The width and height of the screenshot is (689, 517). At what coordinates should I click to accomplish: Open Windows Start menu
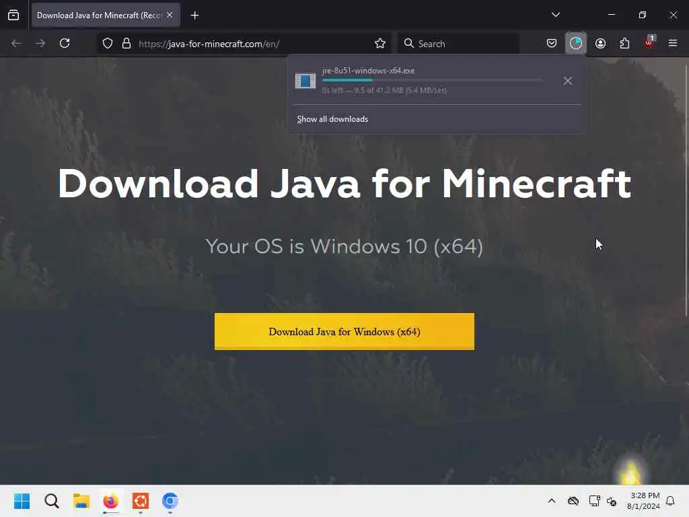coord(22,501)
